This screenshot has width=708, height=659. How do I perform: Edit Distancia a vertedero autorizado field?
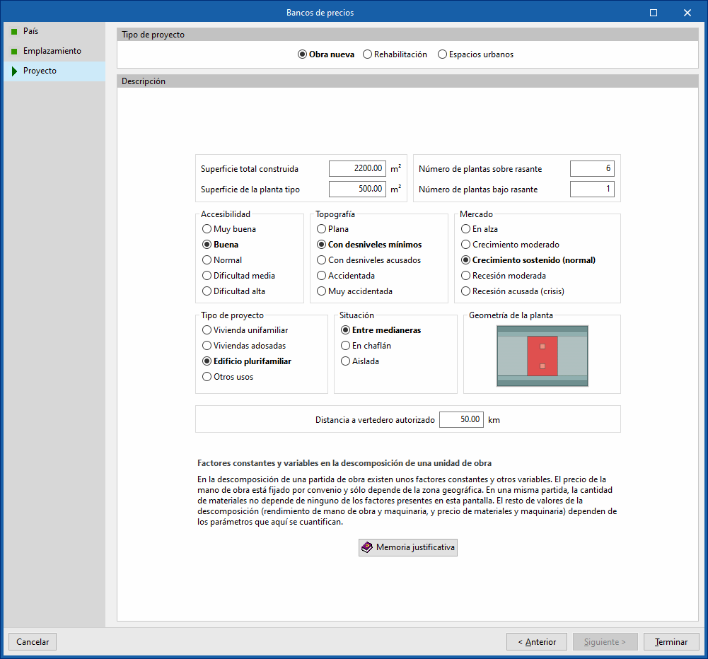point(461,419)
